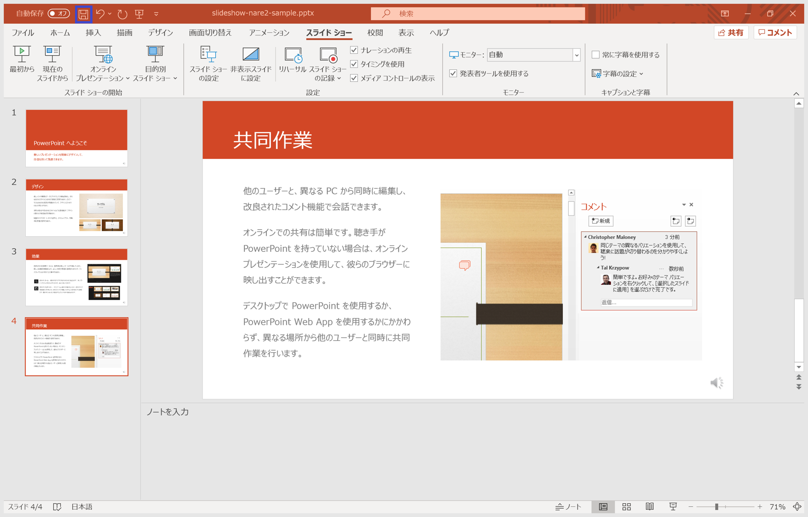Screen dimensions: 808x517
Task: Click the Save icon in title bar
Action: click(83, 14)
